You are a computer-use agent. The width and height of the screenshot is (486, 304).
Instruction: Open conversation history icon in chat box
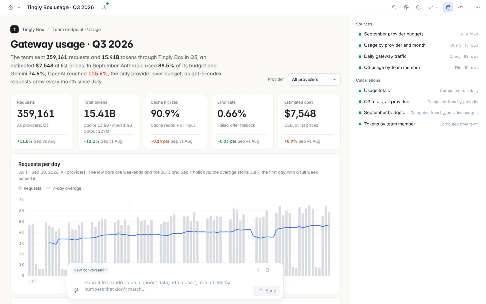click(x=259, y=270)
